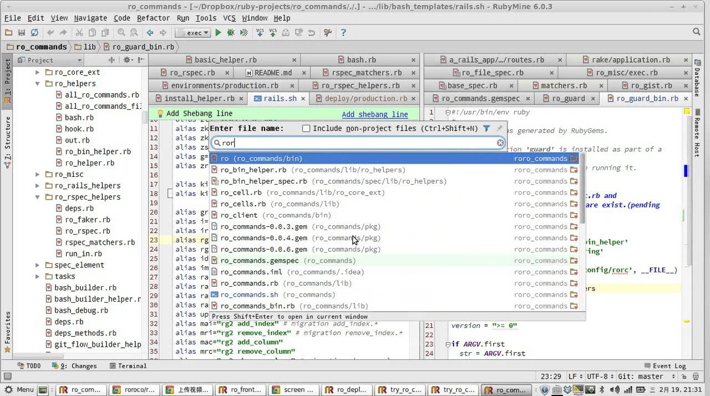The image size is (710, 396).
Task: Hide the Project panel with the hide icon
Action: pyautogui.click(x=140, y=60)
